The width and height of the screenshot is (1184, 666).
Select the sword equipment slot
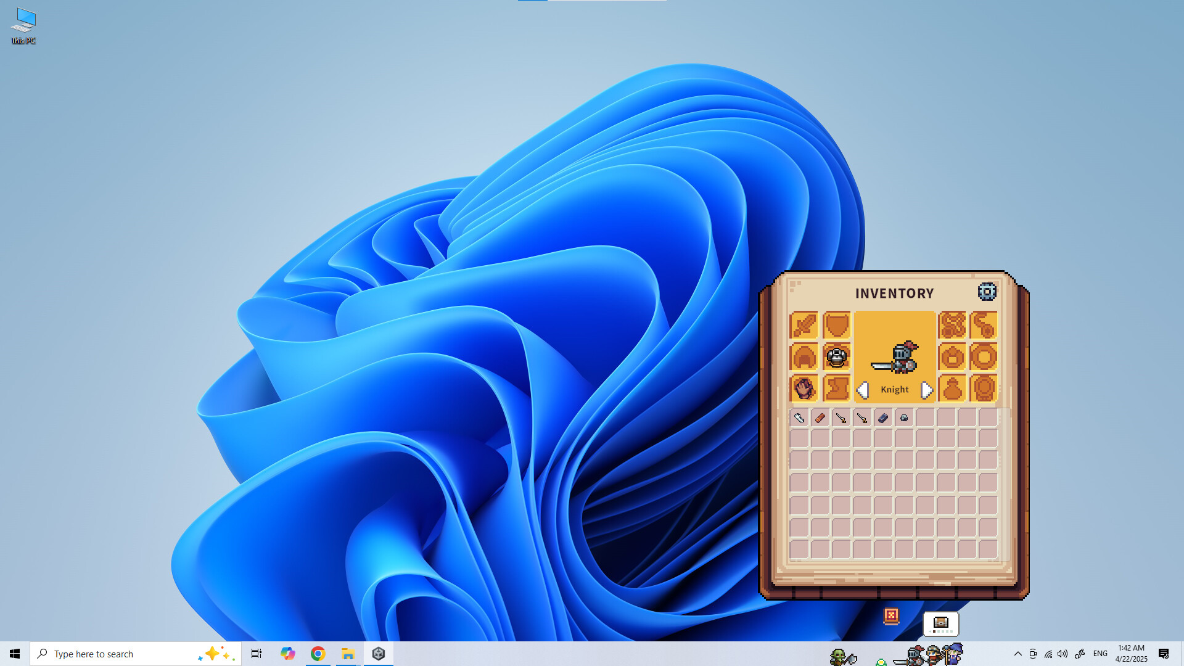805,325
